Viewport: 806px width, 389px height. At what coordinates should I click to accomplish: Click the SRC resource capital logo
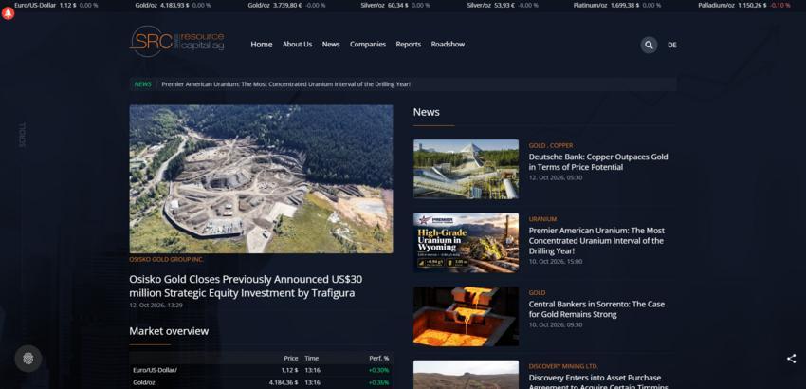[x=176, y=41]
